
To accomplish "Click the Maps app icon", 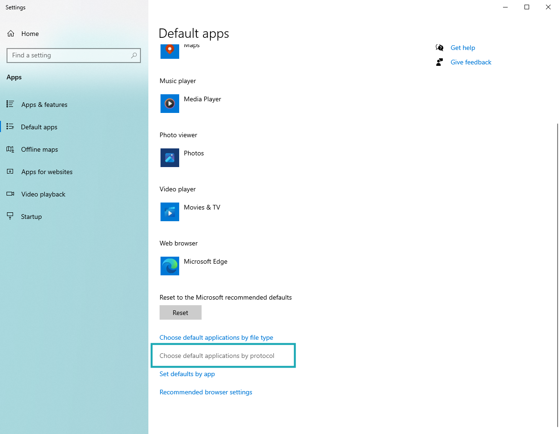I will 170,51.
